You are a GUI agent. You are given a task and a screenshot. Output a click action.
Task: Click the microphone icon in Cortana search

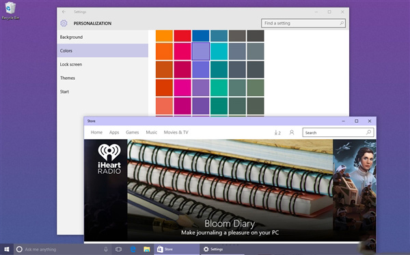click(106, 250)
